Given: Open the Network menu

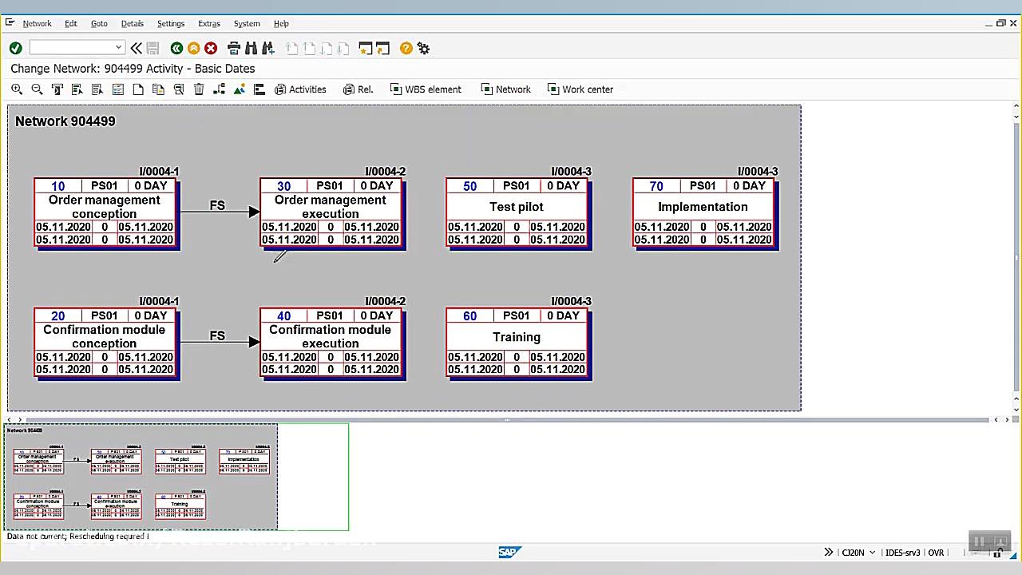Looking at the screenshot, I should pyautogui.click(x=37, y=24).
